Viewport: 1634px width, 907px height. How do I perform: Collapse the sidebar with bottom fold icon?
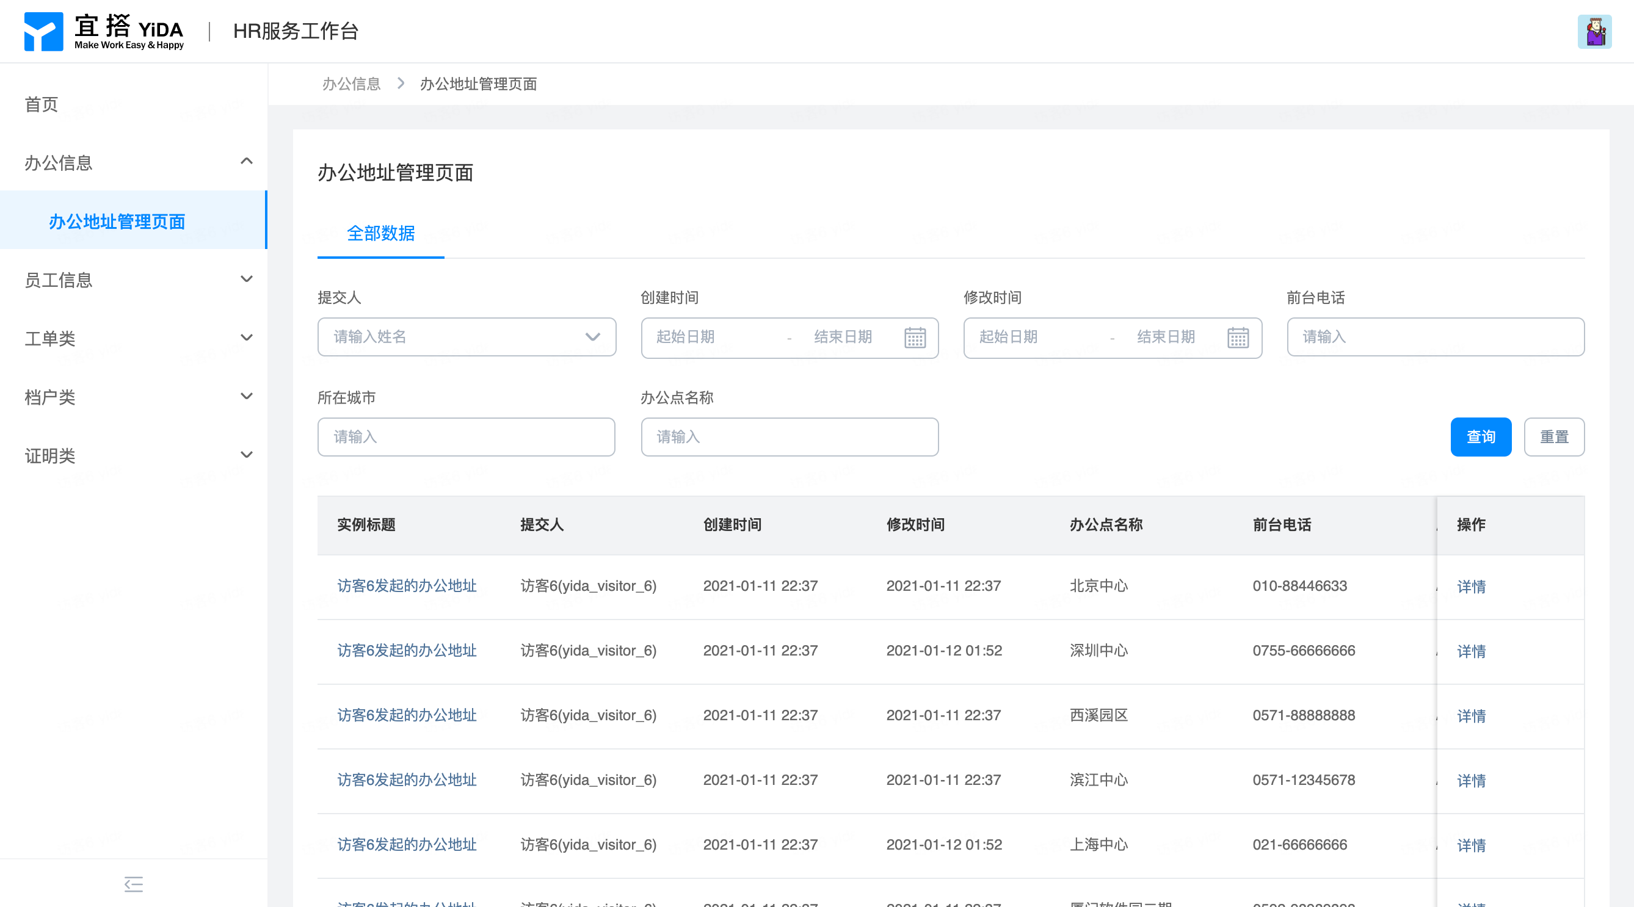pos(133,884)
